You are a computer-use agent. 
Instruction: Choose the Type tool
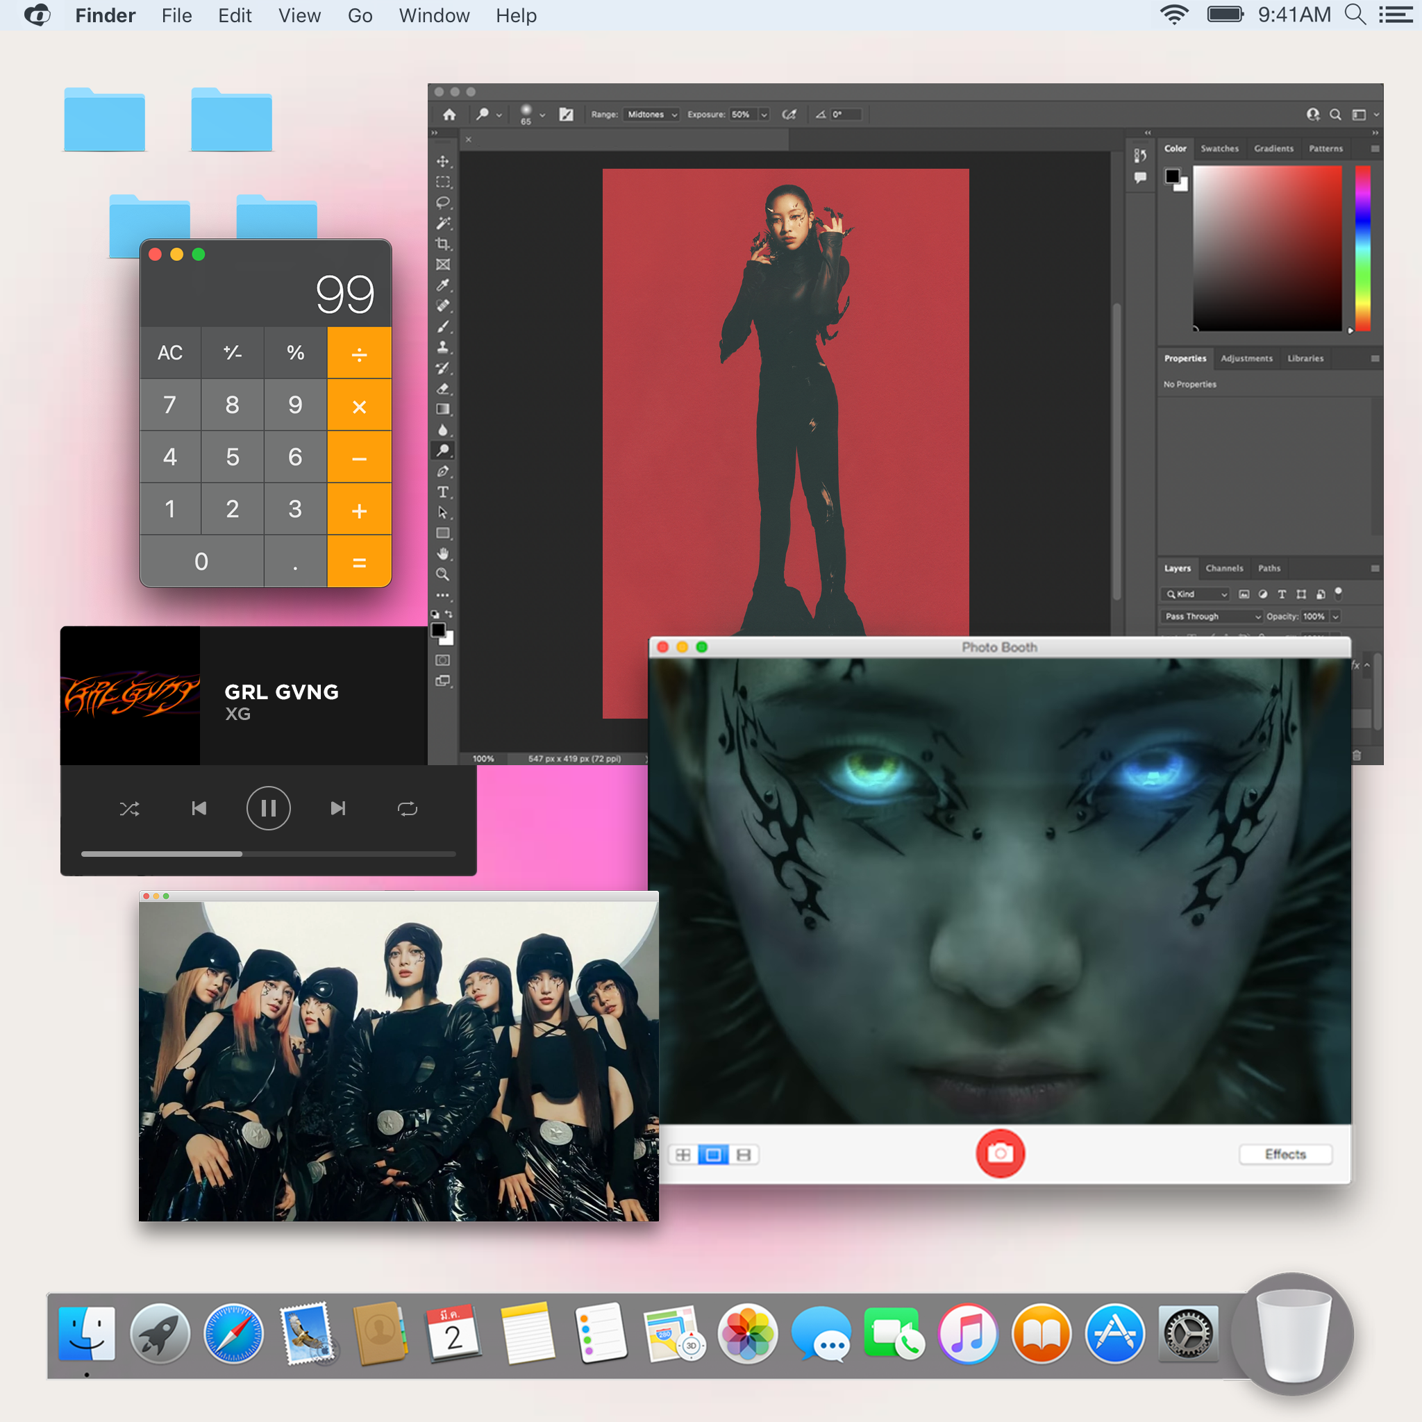pyautogui.click(x=442, y=492)
